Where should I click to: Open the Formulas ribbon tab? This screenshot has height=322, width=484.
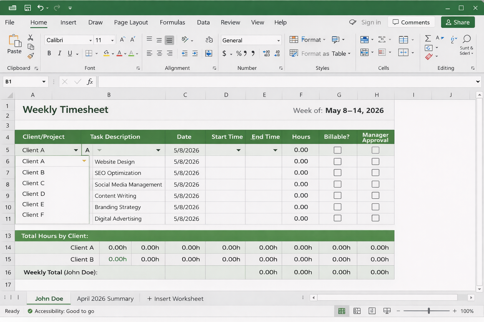click(x=172, y=22)
